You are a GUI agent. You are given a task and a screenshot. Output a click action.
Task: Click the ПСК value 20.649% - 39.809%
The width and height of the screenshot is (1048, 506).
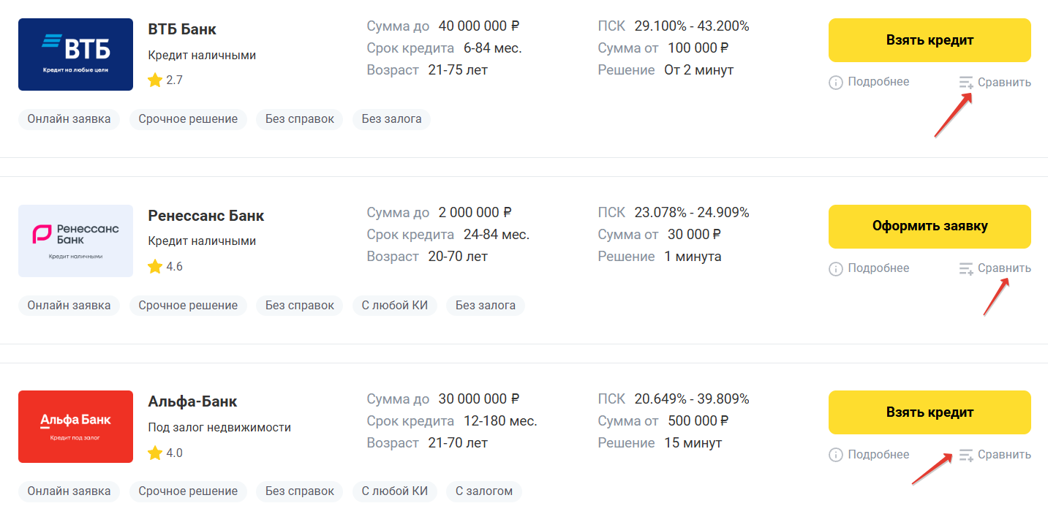pos(692,399)
